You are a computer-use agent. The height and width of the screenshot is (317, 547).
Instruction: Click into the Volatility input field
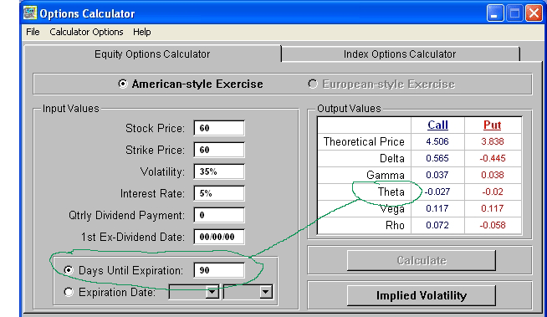tap(219, 171)
